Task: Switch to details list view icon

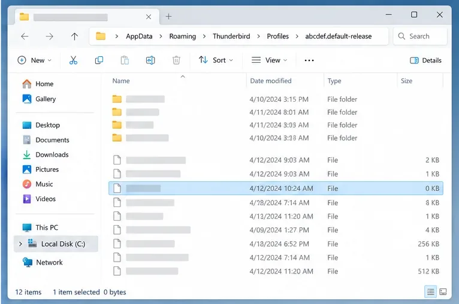Action: point(430,291)
